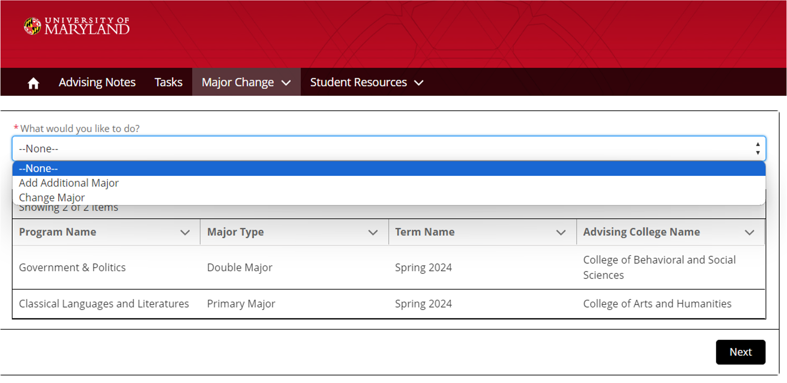Sort by the Program Name header

coord(58,232)
